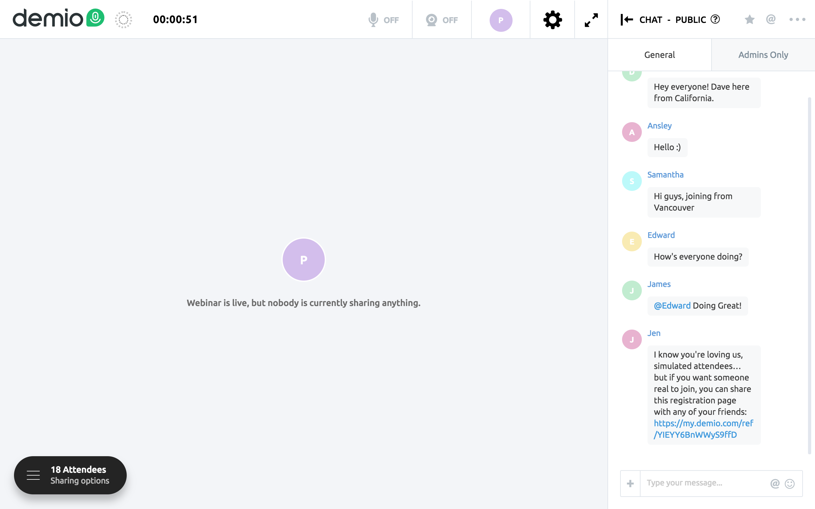Click the @Edward mention in James's message

672,306
